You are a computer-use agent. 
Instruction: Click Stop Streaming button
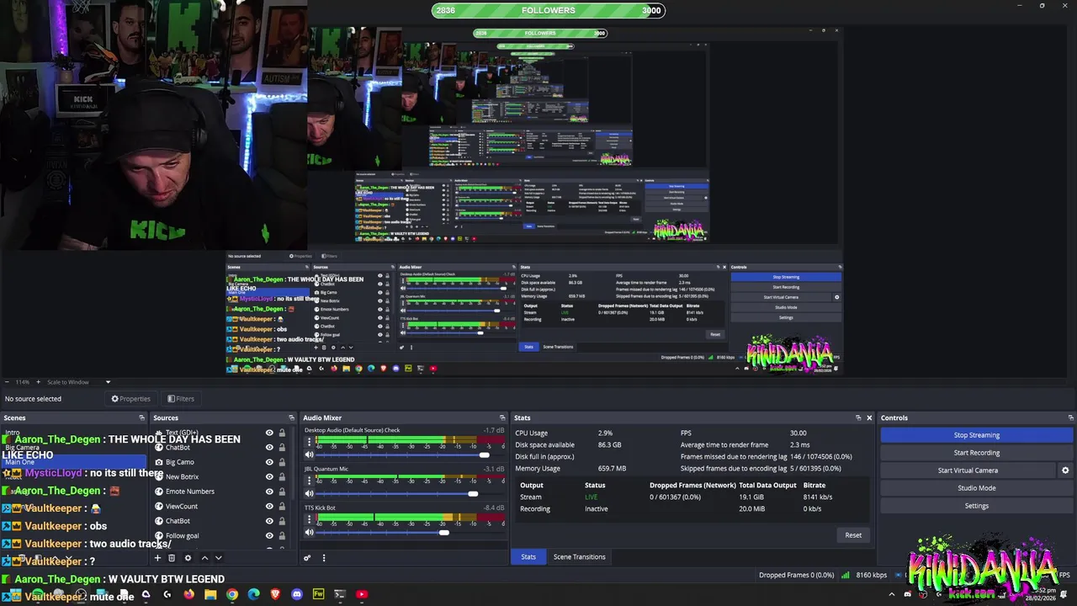click(x=977, y=435)
